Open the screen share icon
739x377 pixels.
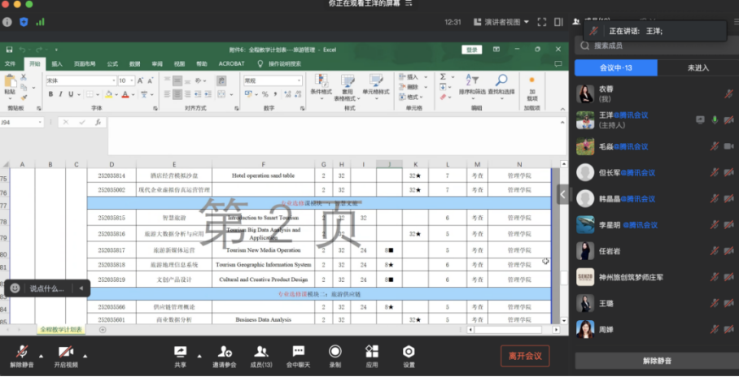(180, 352)
